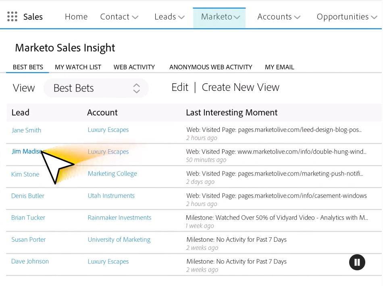This screenshot has width=383, height=286.
Task: Click the Sales app name label
Action: coord(33,17)
